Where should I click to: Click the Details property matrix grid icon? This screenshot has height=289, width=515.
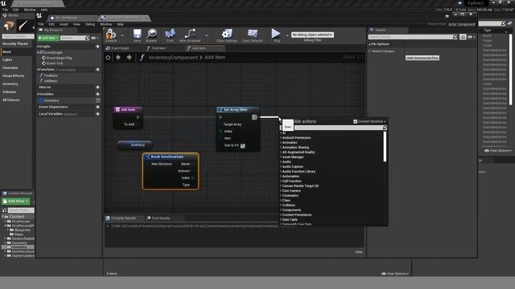pos(463,37)
